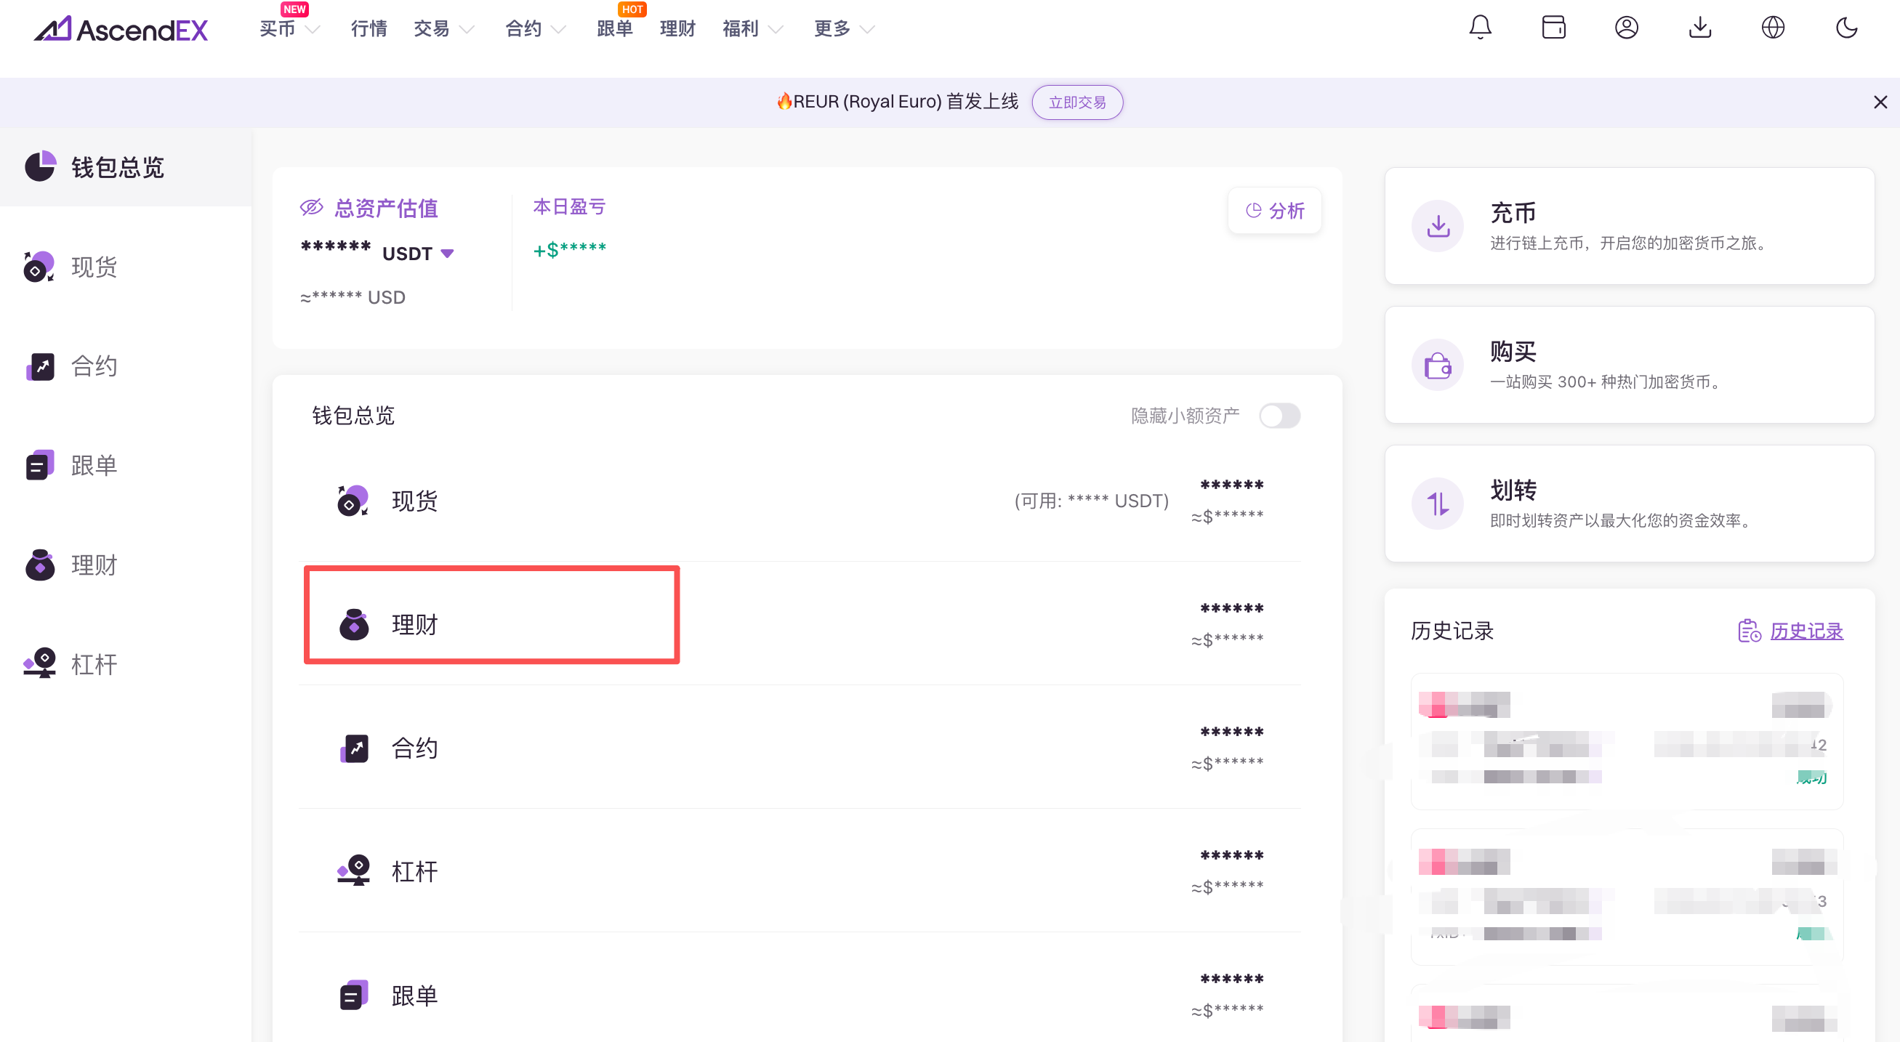1900x1042 pixels.
Task: Open the language globe icon
Action: pyautogui.click(x=1772, y=28)
